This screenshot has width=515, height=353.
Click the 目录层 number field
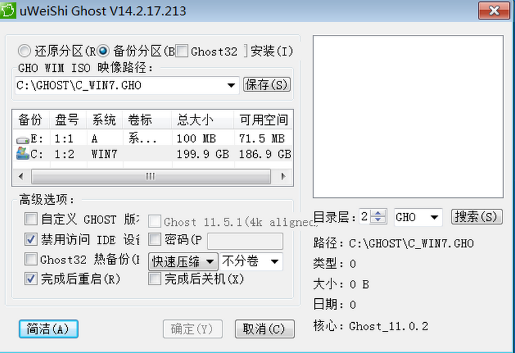[364, 217]
